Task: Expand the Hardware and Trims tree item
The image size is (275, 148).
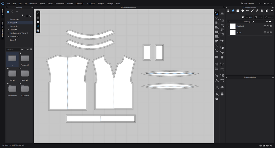Action: (8, 33)
